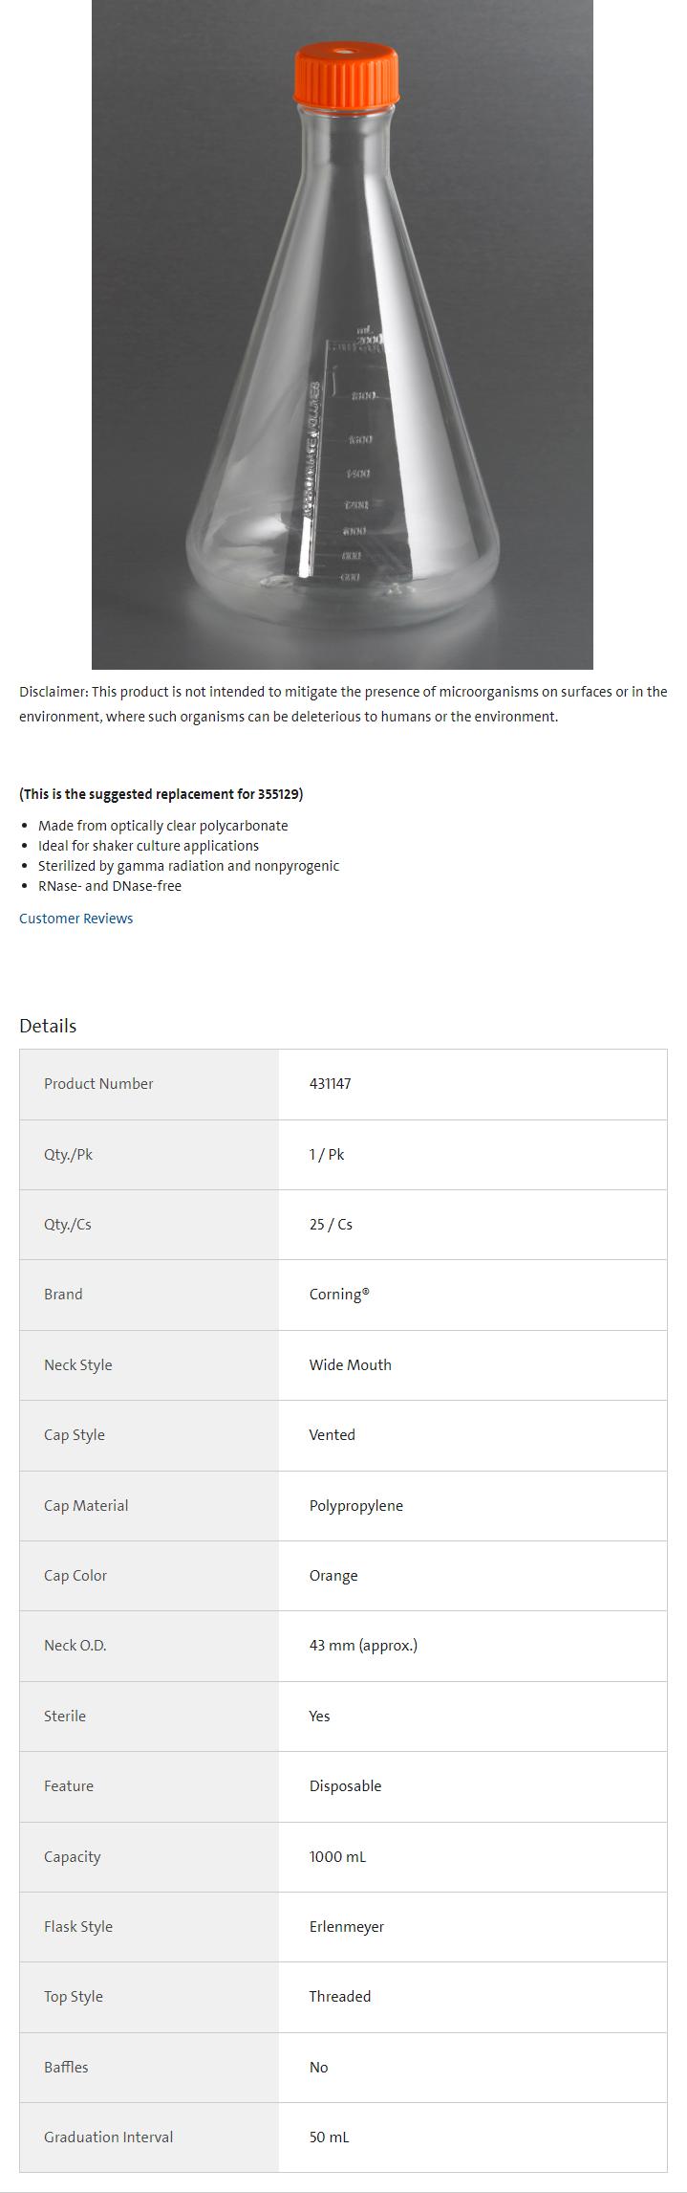Image resolution: width=687 pixels, height=2193 pixels.
Task: Click the Cap Style row label
Action: (75, 1435)
